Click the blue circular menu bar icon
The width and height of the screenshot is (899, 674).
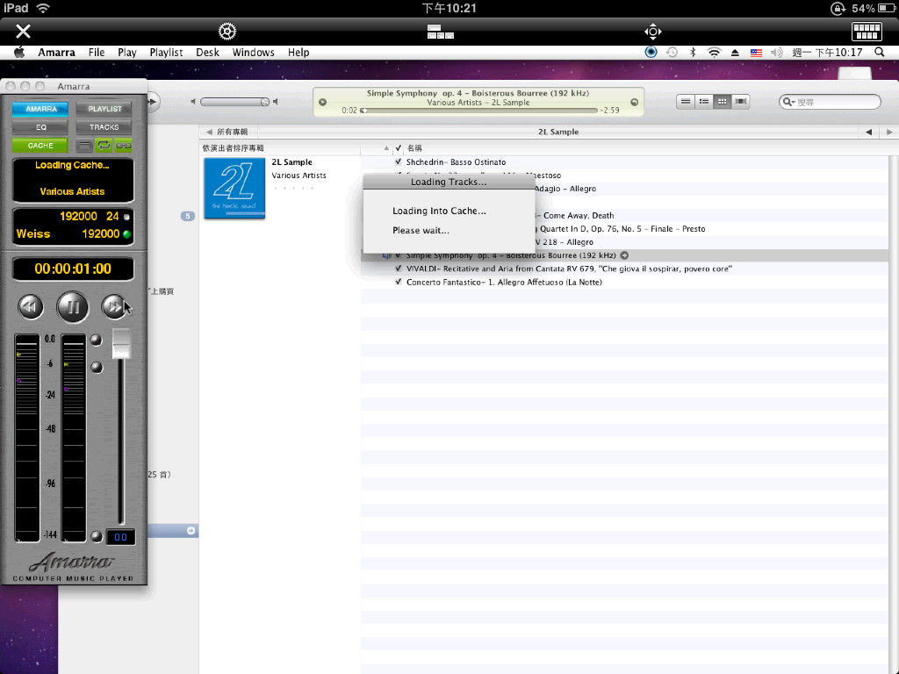pyautogui.click(x=651, y=52)
